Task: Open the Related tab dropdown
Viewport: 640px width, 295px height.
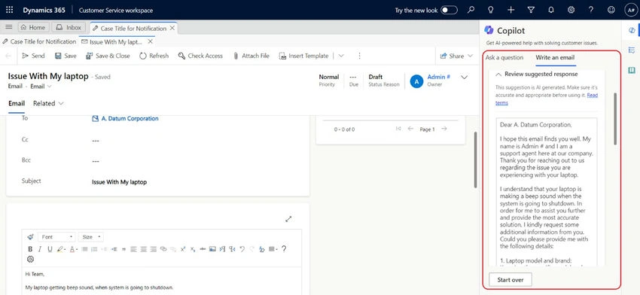Action: point(48,104)
